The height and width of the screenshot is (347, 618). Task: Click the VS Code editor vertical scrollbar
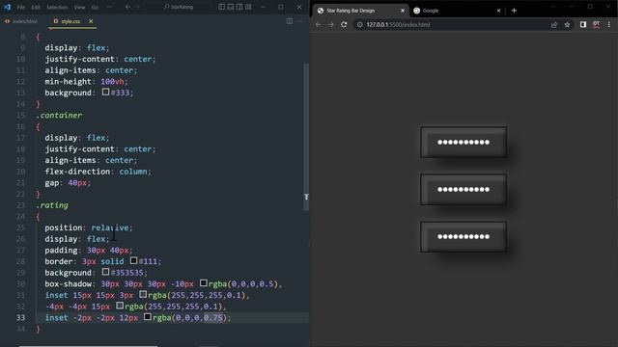306,137
